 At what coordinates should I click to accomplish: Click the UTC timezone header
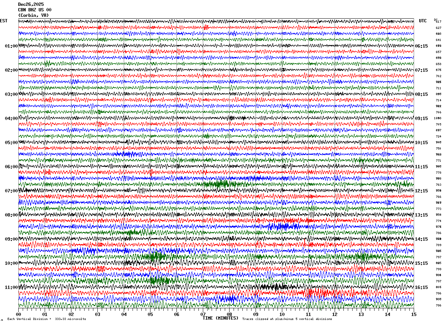[423, 21]
